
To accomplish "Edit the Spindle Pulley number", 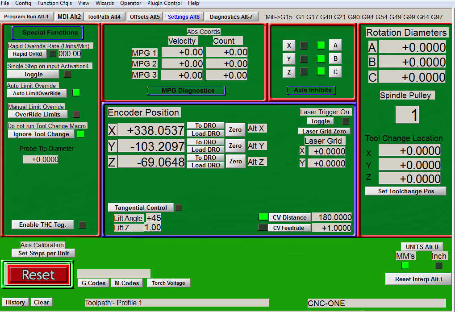I will pyautogui.click(x=407, y=115).
